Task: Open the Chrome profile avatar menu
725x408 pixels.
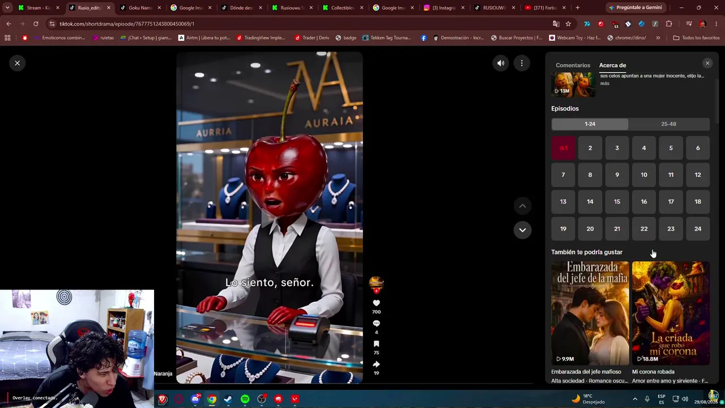Action: point(702,24)
